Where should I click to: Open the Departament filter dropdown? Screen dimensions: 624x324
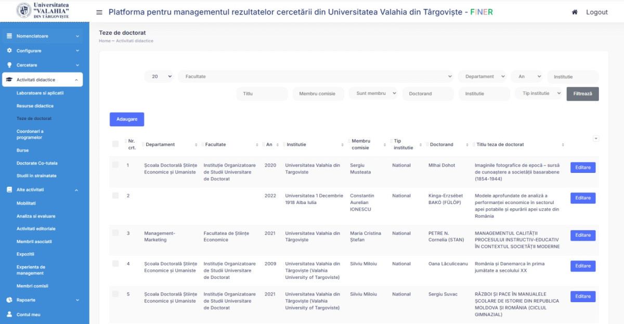coord(482,76)
